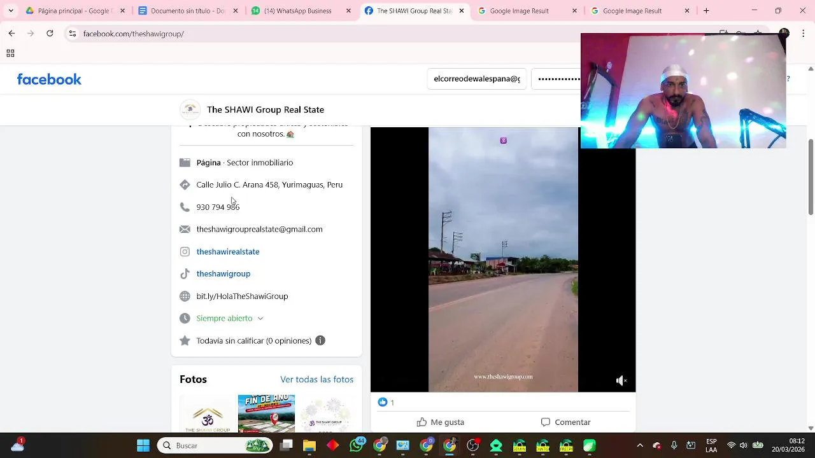
Task: Select The SHAWI Group Real State tab
Action: point(414,11)
